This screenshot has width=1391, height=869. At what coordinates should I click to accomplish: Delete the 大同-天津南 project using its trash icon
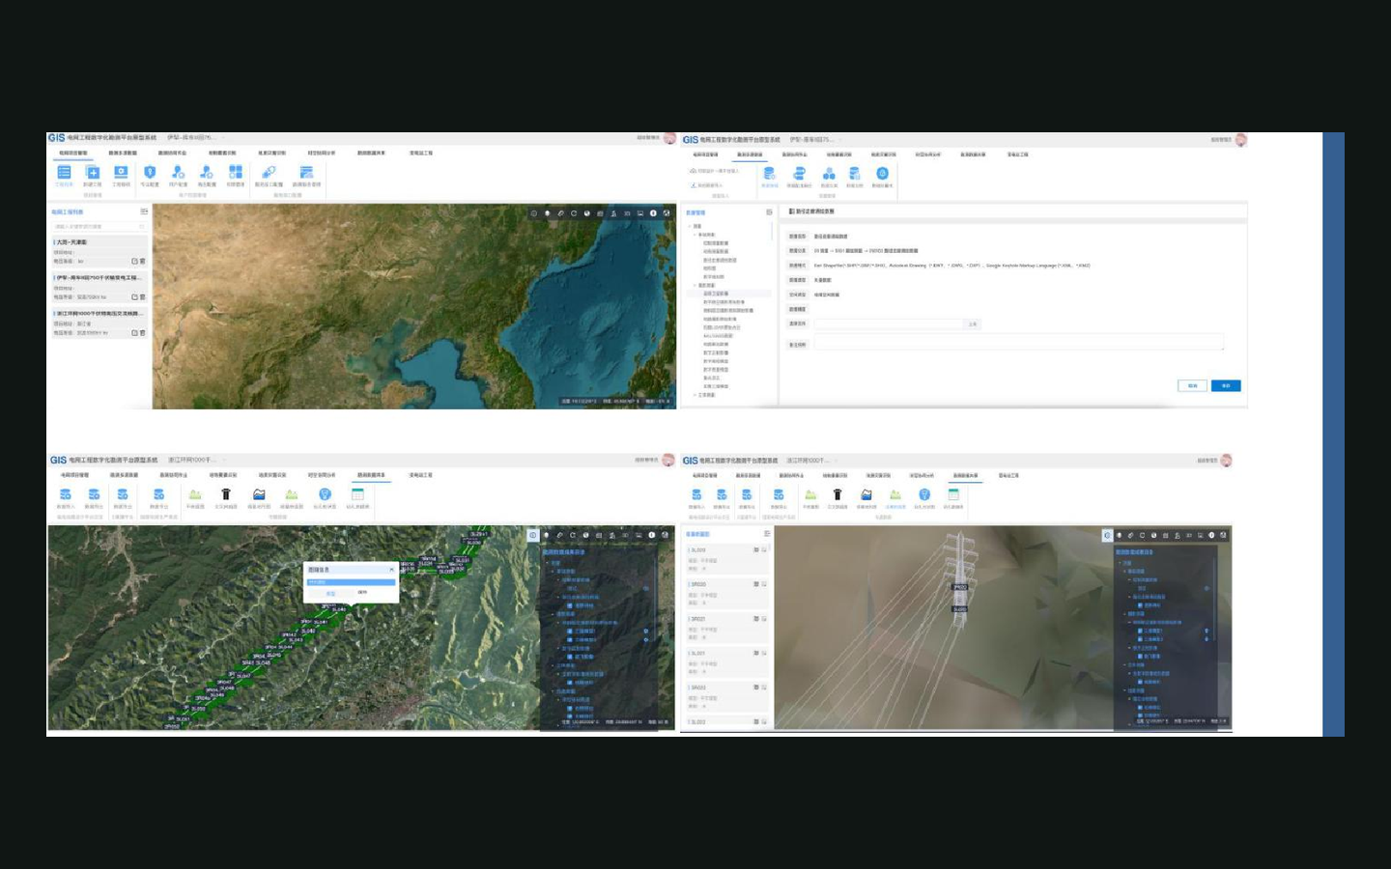click(143, 261)
